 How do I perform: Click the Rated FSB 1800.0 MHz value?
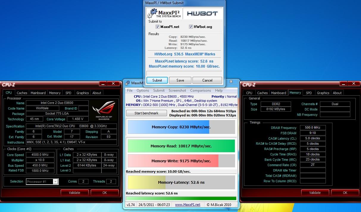coord(40,171)
